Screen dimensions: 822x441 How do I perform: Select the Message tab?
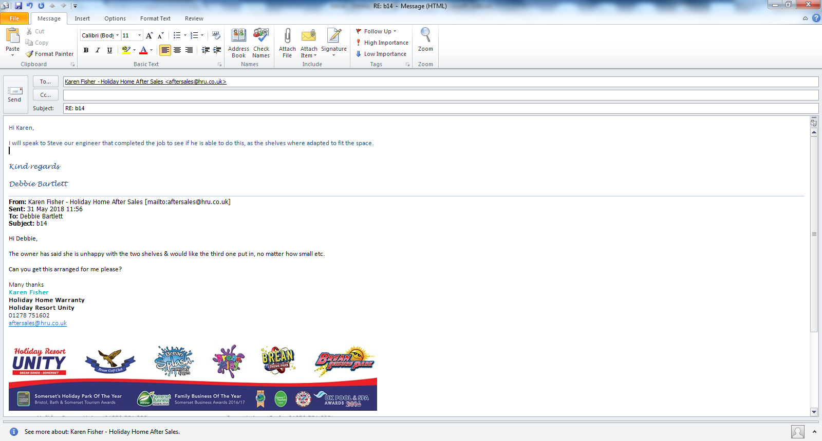[49, 18]
